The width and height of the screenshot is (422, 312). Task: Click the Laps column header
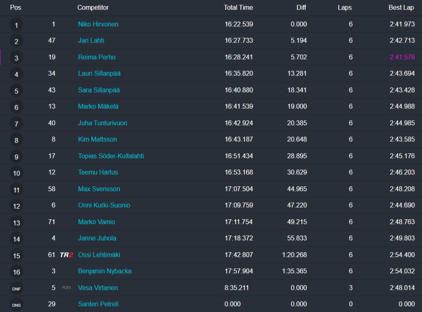coord(345,7)
